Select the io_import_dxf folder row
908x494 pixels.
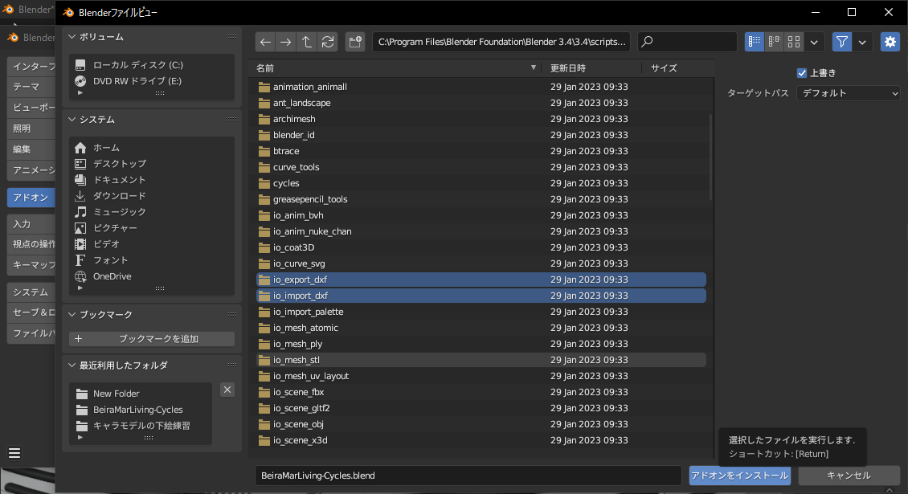coord(481,296)
